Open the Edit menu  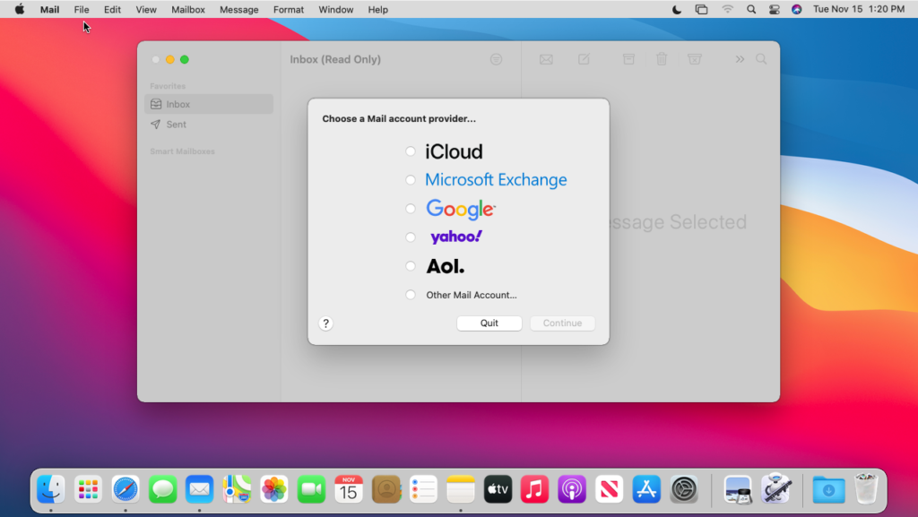(x=112, y=9)
